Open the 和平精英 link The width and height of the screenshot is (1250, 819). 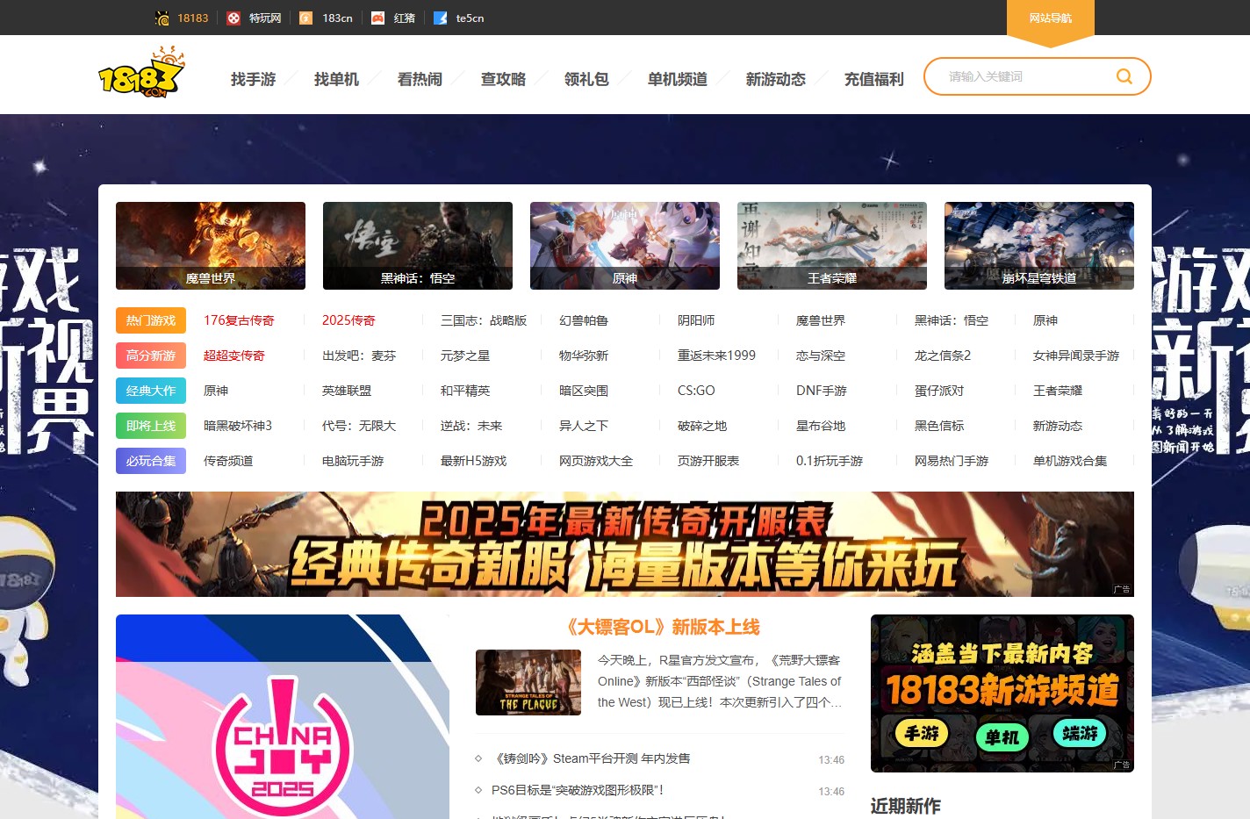point(465,391)
